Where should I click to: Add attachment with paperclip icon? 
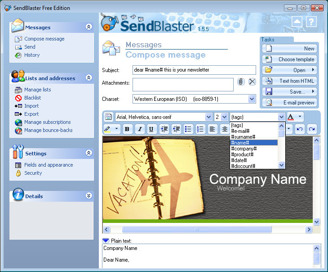click(241, 82)
